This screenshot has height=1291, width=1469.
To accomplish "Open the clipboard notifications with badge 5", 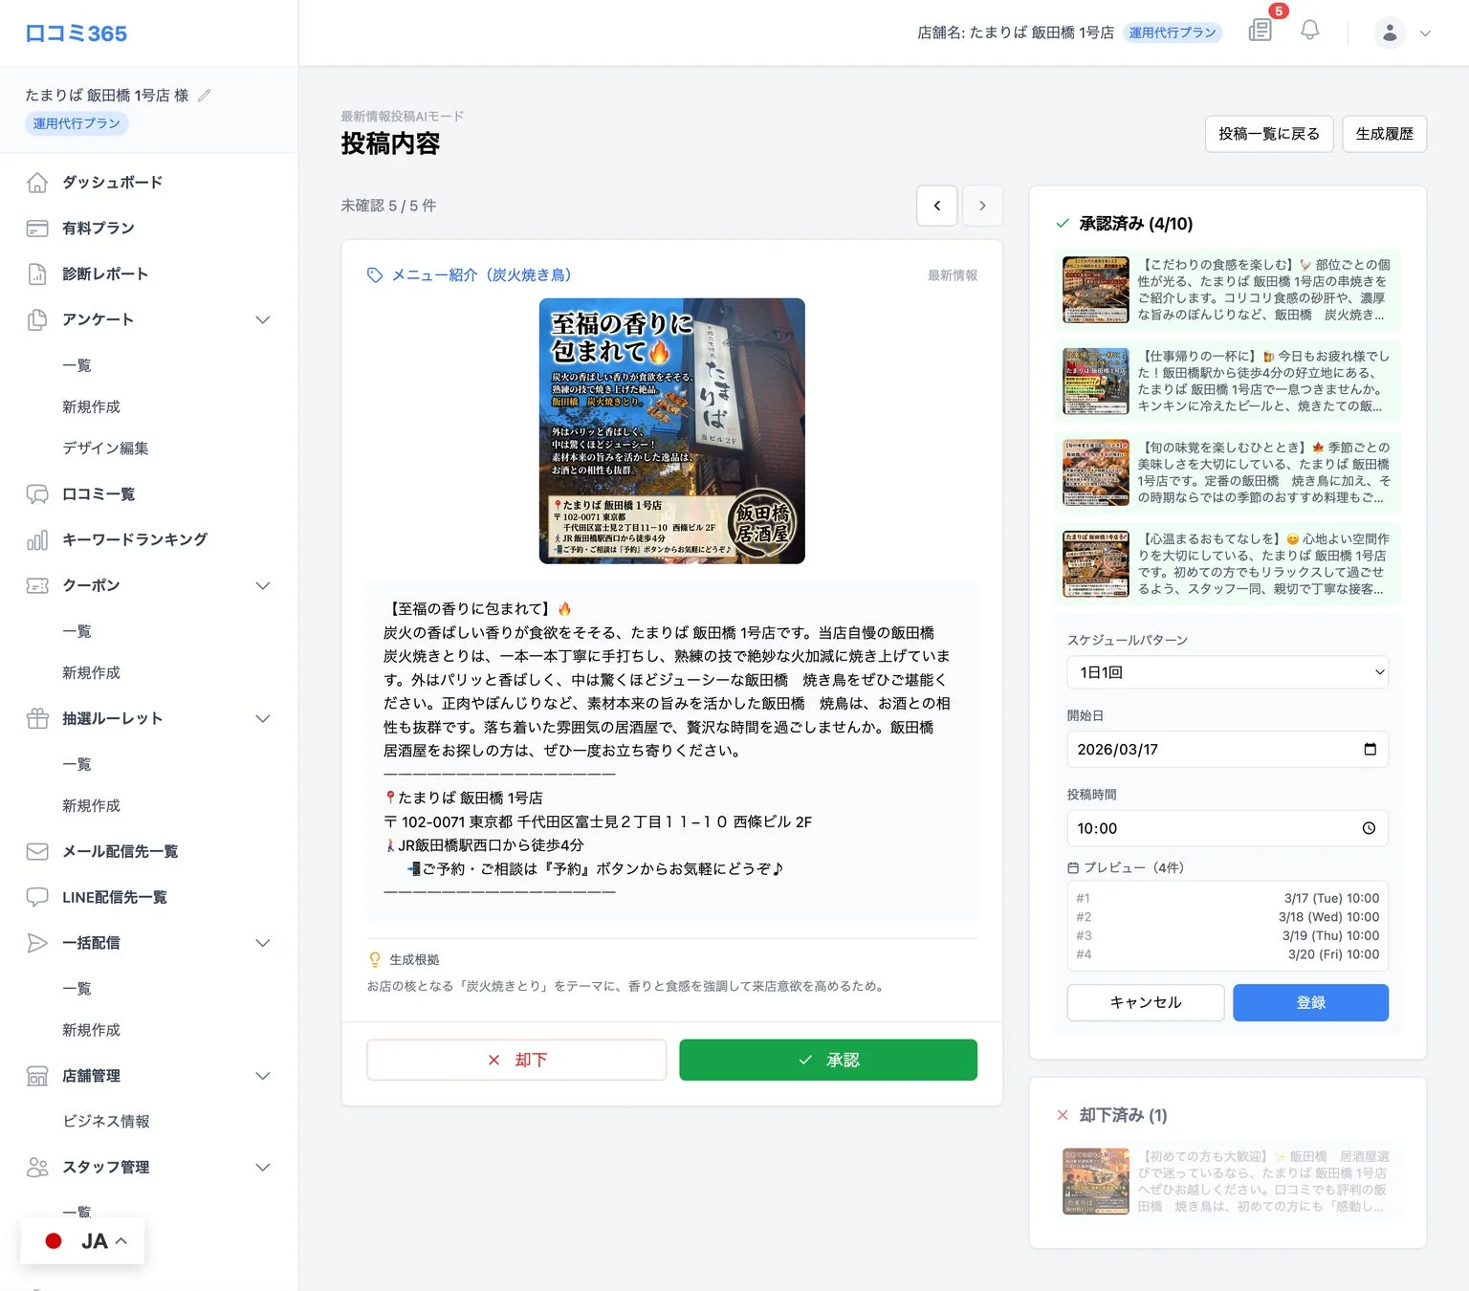I will [1260, 31].
